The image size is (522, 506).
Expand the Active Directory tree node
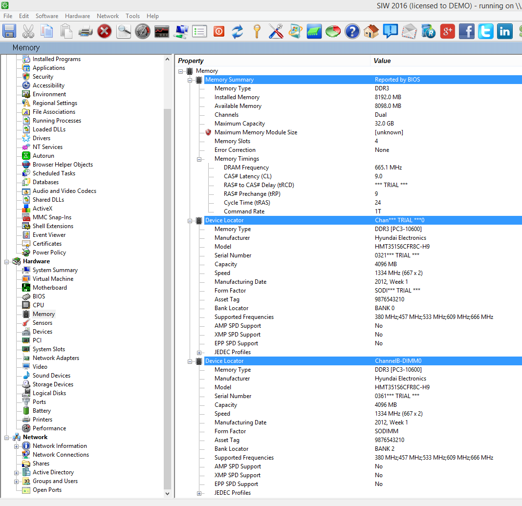tap(16, 473)
